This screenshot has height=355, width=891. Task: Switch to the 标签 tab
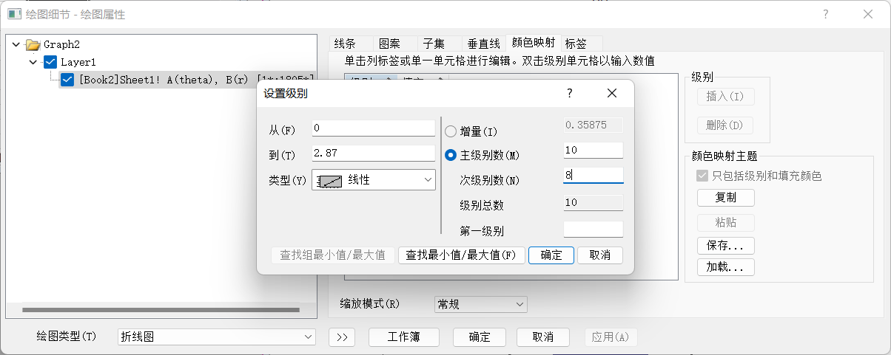576,44
